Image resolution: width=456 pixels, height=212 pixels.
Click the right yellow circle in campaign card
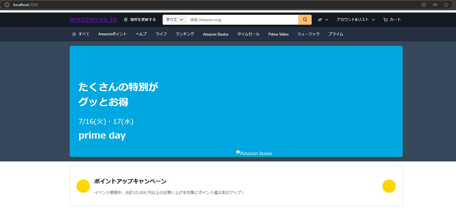tap(389, 186)
